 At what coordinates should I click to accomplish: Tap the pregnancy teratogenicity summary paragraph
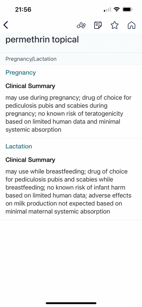[x=69, y=114]
